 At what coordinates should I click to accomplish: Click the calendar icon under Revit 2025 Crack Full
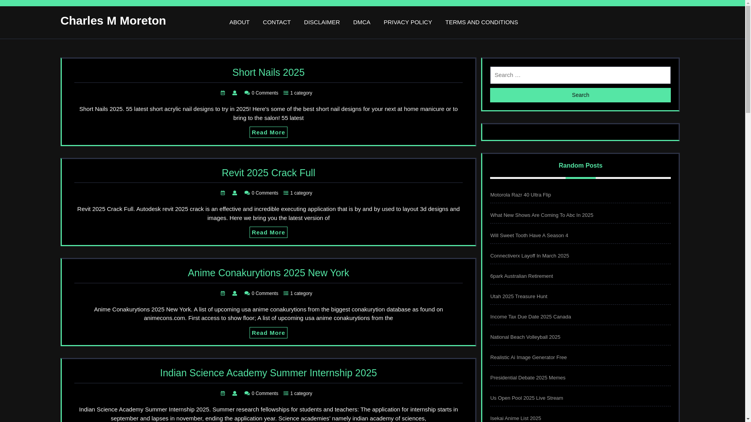(223, 193)
